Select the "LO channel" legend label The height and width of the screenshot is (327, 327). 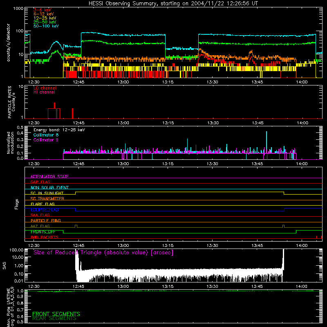point(45,88)
